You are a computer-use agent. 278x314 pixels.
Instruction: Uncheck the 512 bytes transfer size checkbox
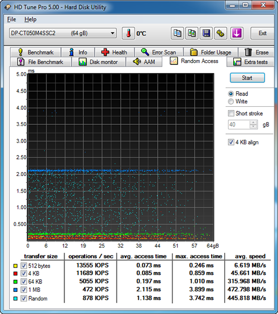[24, 266]
